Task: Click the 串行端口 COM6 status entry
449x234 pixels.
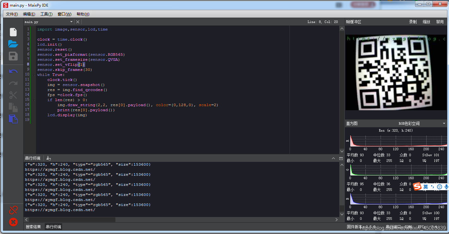Action: (399, 227)
